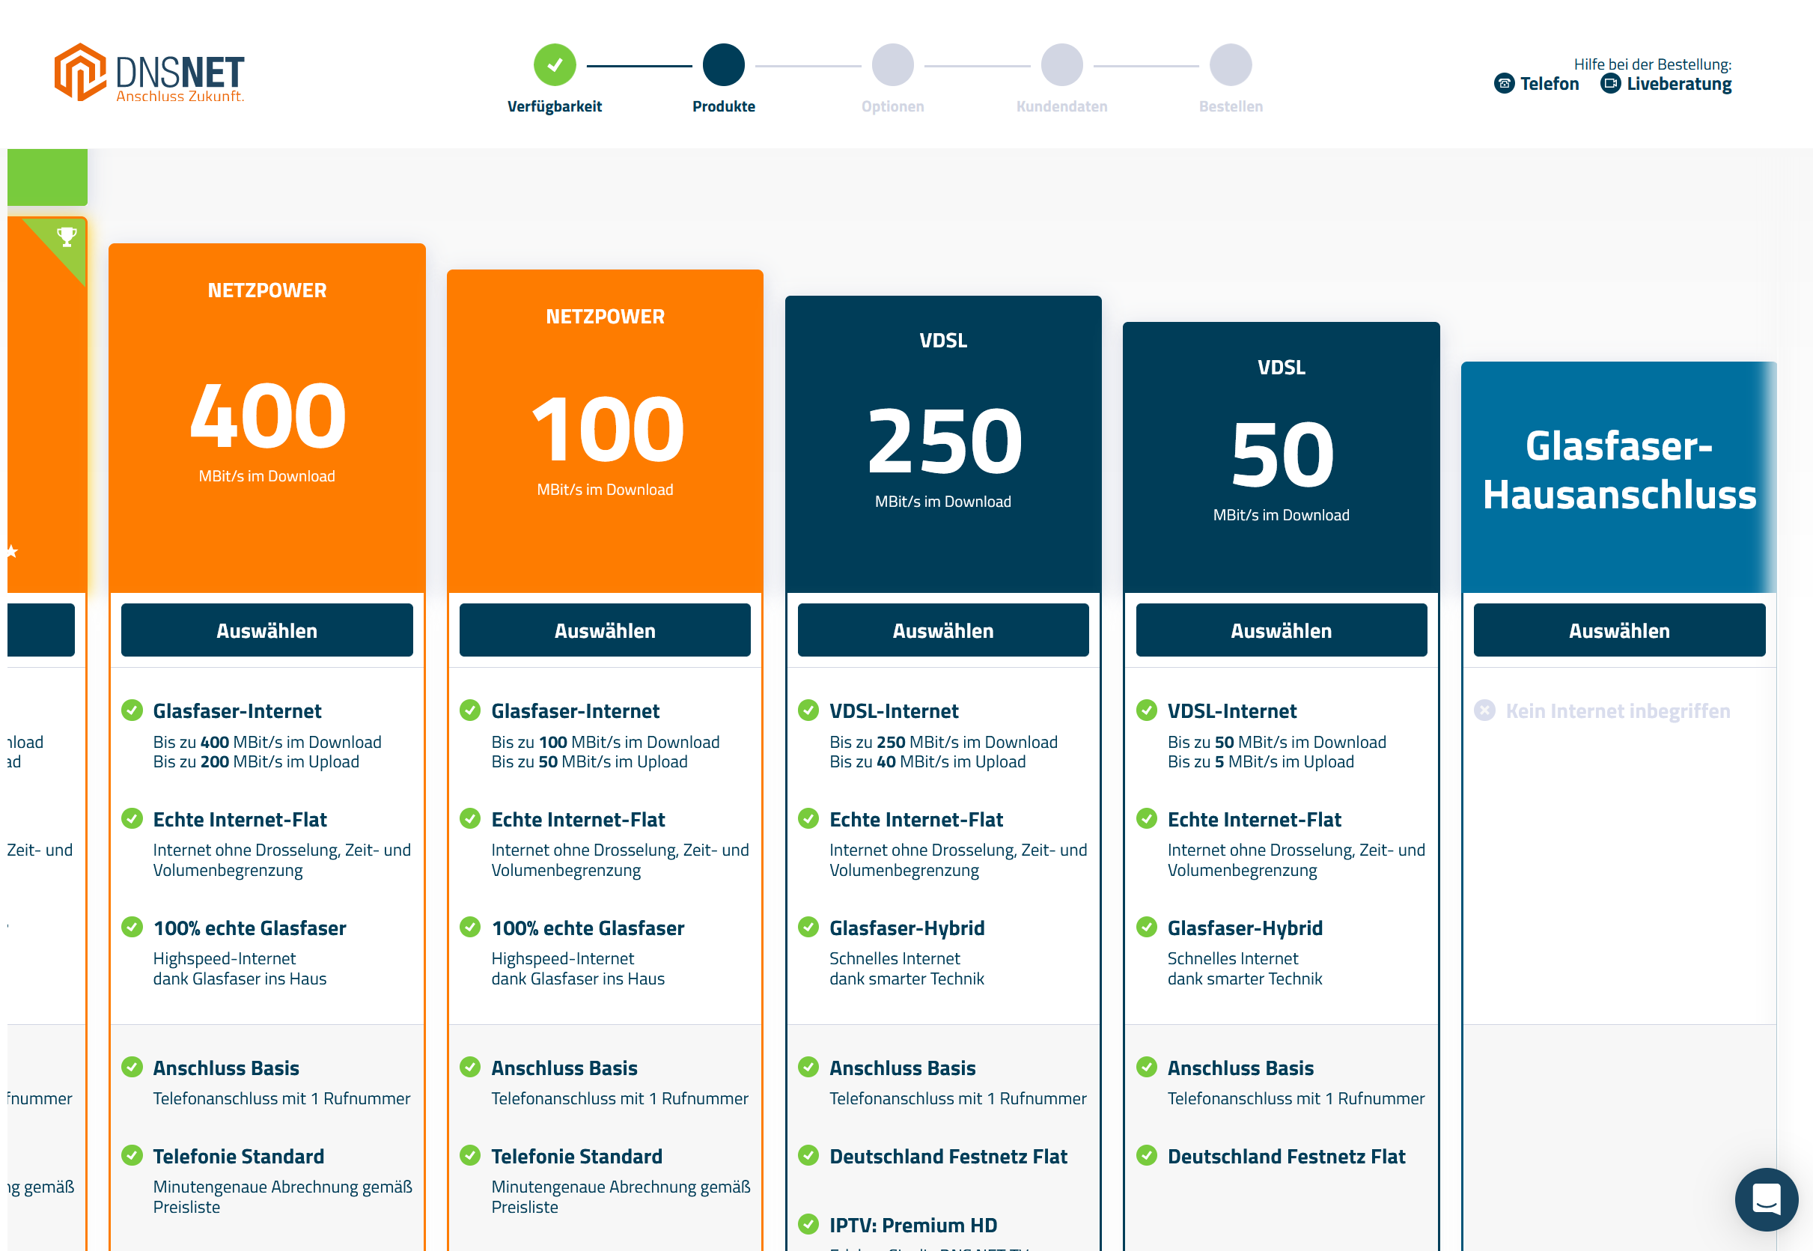This screenshot has height=1251, width=1813.
Task: Choose Auswählen for Glasfaser-Hausanschluss
Action: point(1619,630)
